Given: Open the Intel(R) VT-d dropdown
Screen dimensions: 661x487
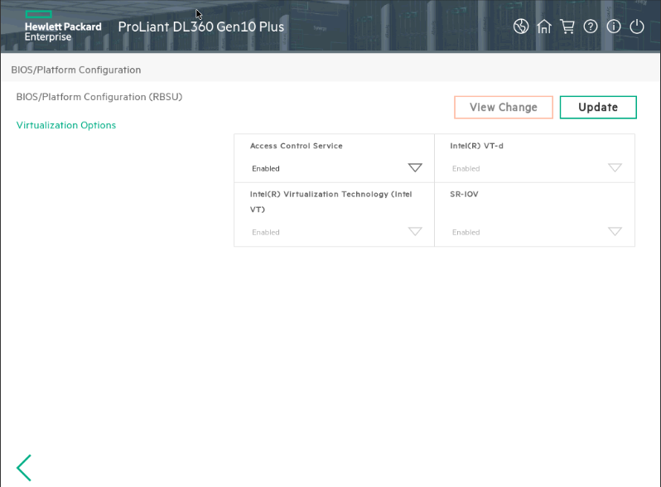Looking at the screenshot, I should pos(536,168).
